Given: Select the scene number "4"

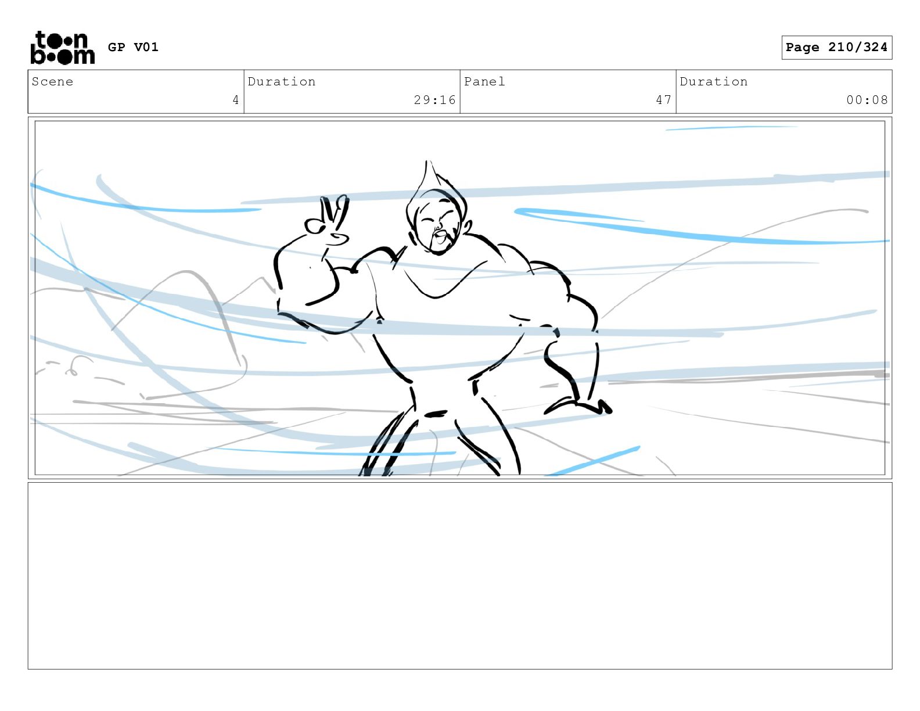Looking at the screenshot, I should [x=236, y=100].
